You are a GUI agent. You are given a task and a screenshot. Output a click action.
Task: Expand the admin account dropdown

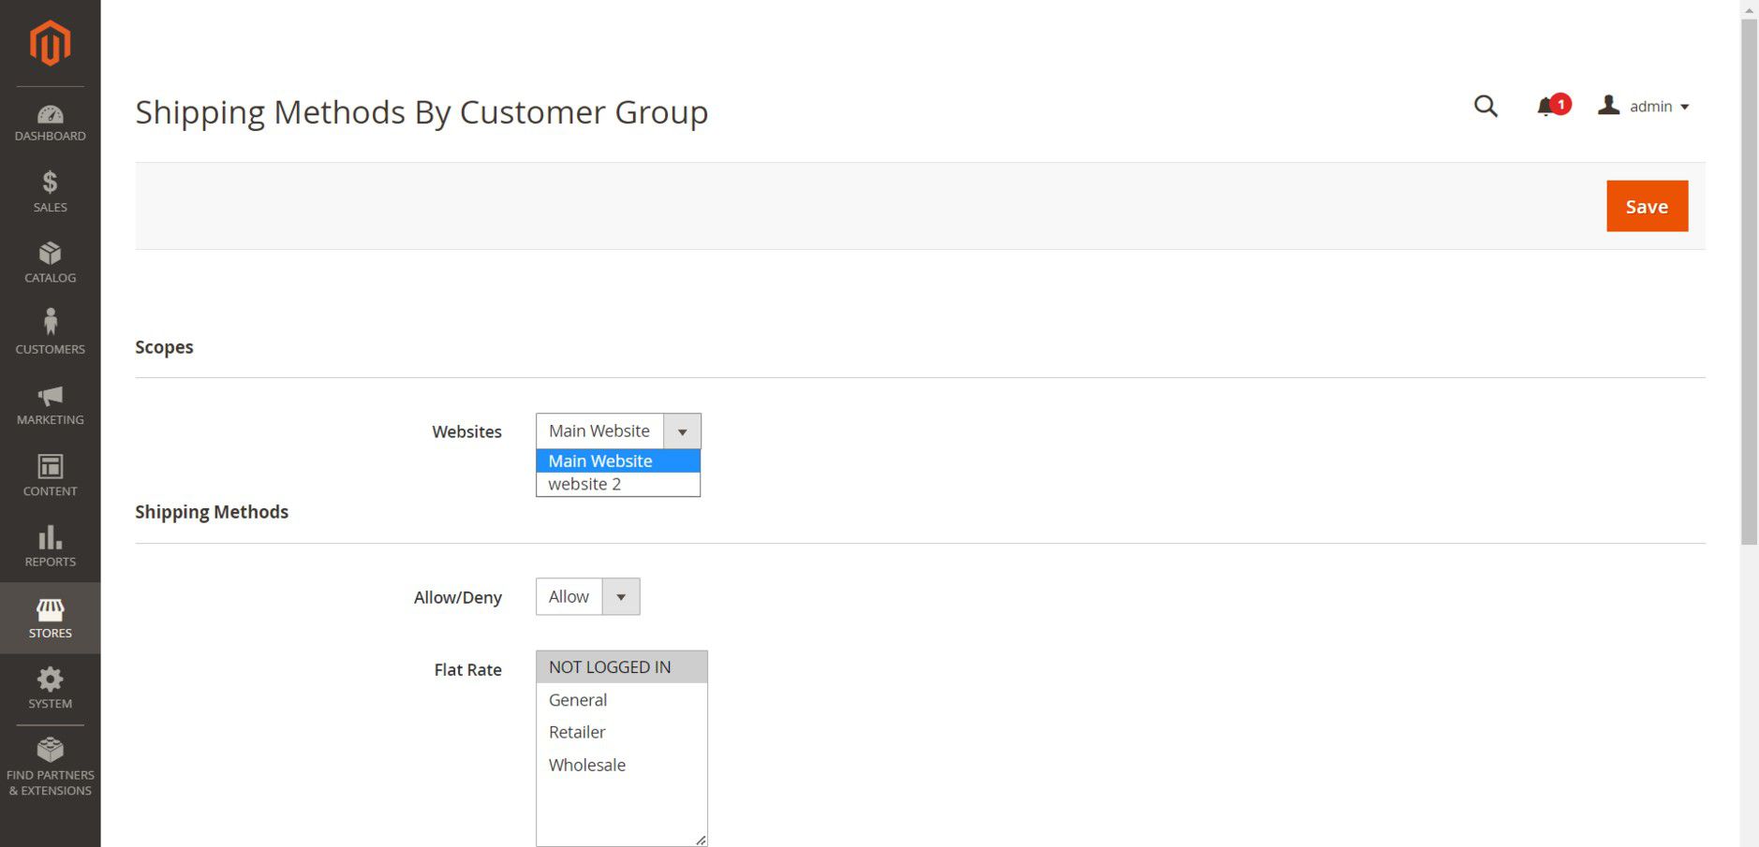coord(1648,107)
